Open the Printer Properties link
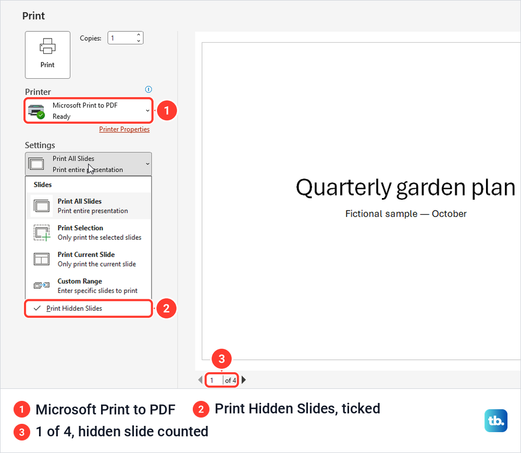Viewport: 521px width, 453px height. click(125, 129)
